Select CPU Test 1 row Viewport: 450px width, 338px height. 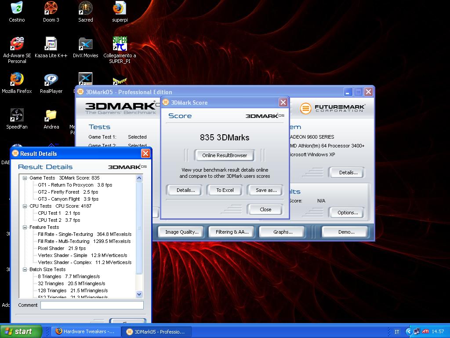(59, 213)
